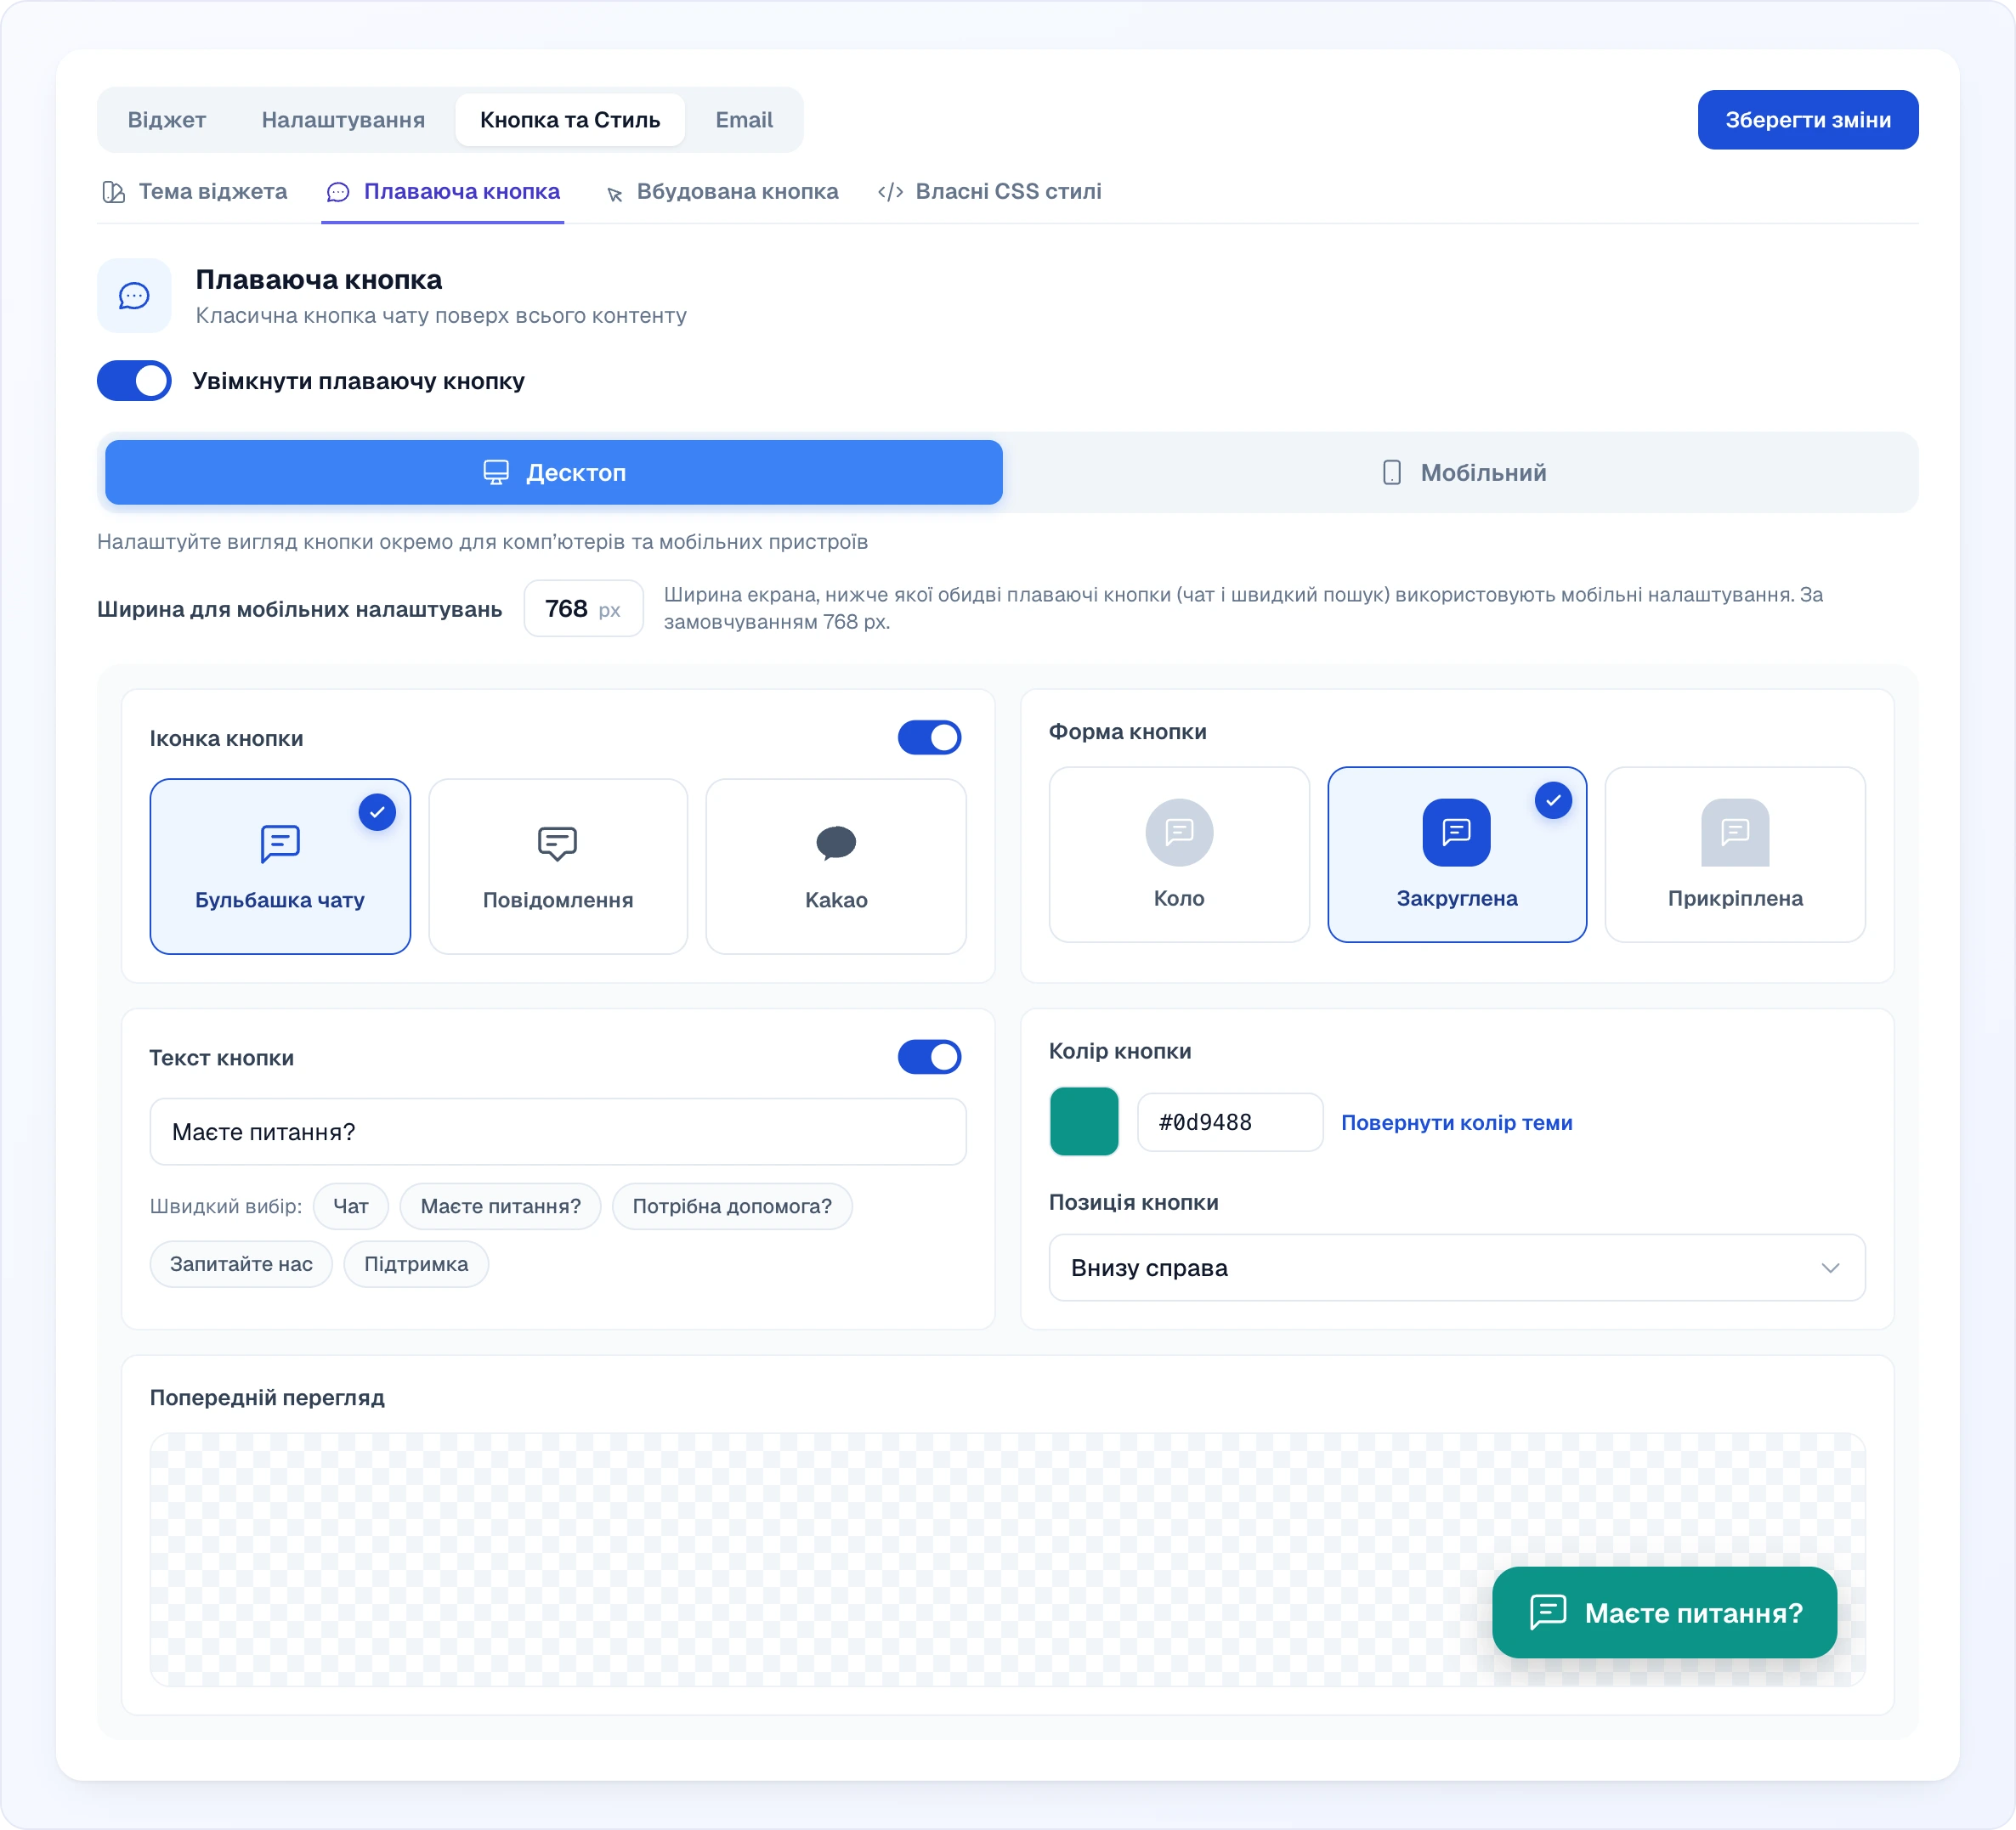Image resolution: width=2016 pixels, height=1830 pixels.
Task: Open the Власні CSS стилі sub-tab
Action: pos(990,192)
